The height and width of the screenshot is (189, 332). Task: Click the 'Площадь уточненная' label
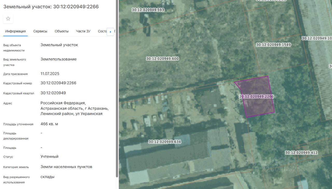pos(18,124)
